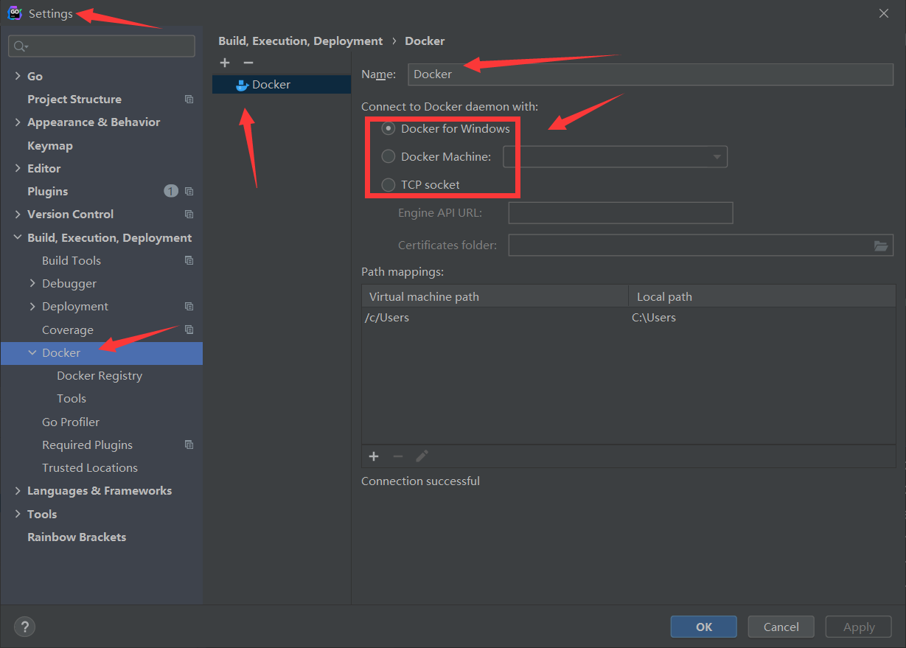Screen dimensions: 906x648
Task: Click the OK button
Action: 704,627
